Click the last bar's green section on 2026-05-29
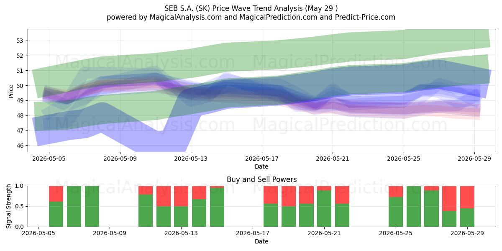The image size is (502, 251). click(467, 218)
